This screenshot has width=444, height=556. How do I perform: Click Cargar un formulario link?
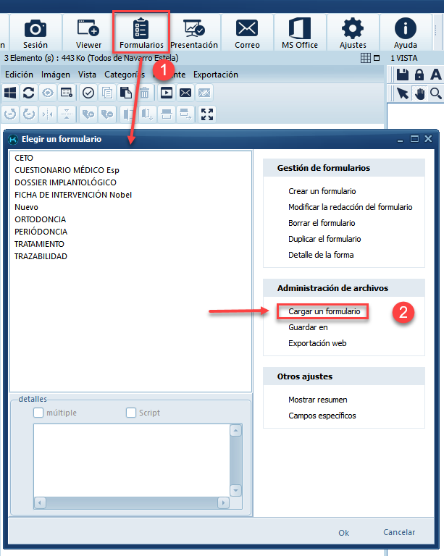click(x=324, y=311)
